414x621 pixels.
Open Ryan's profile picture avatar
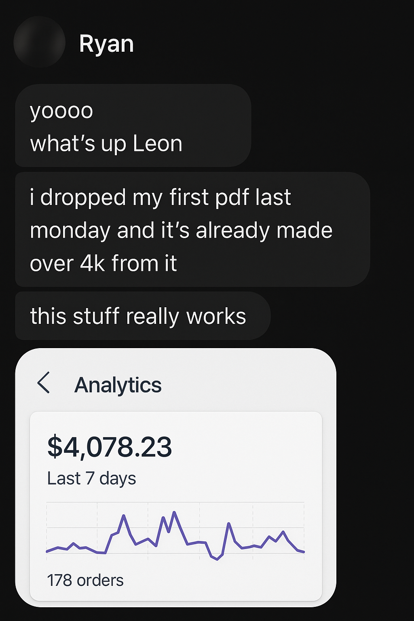point(39,42)
